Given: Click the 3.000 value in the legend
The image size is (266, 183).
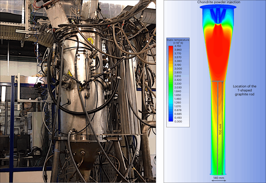Looking at the screenshot, I should 178,68.
